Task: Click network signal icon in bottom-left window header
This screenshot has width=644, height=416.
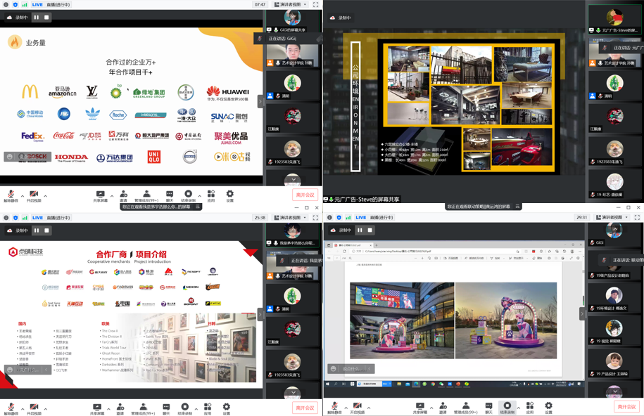Action: click(x=25, y=218)
